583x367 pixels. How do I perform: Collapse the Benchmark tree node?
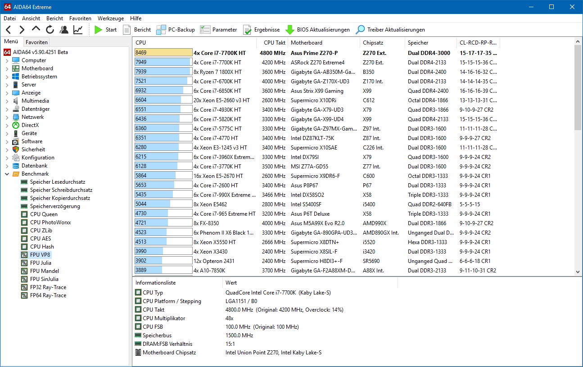click(7, 174)
